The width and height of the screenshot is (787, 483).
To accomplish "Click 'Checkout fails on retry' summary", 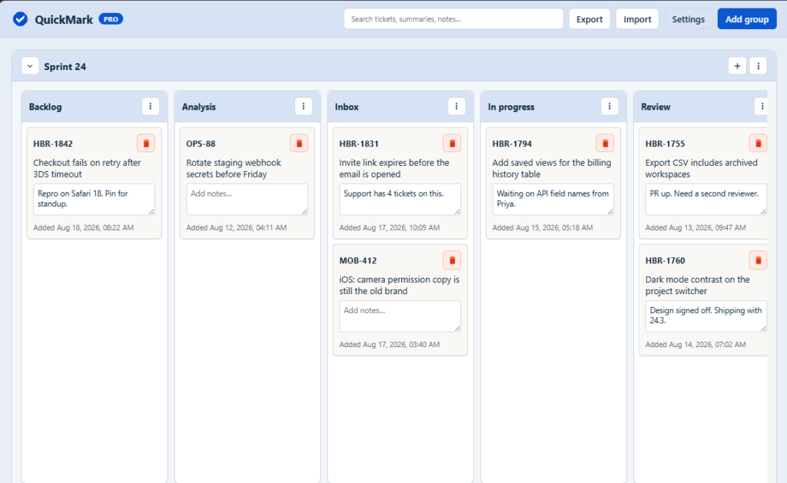I will tap(87, 168).
